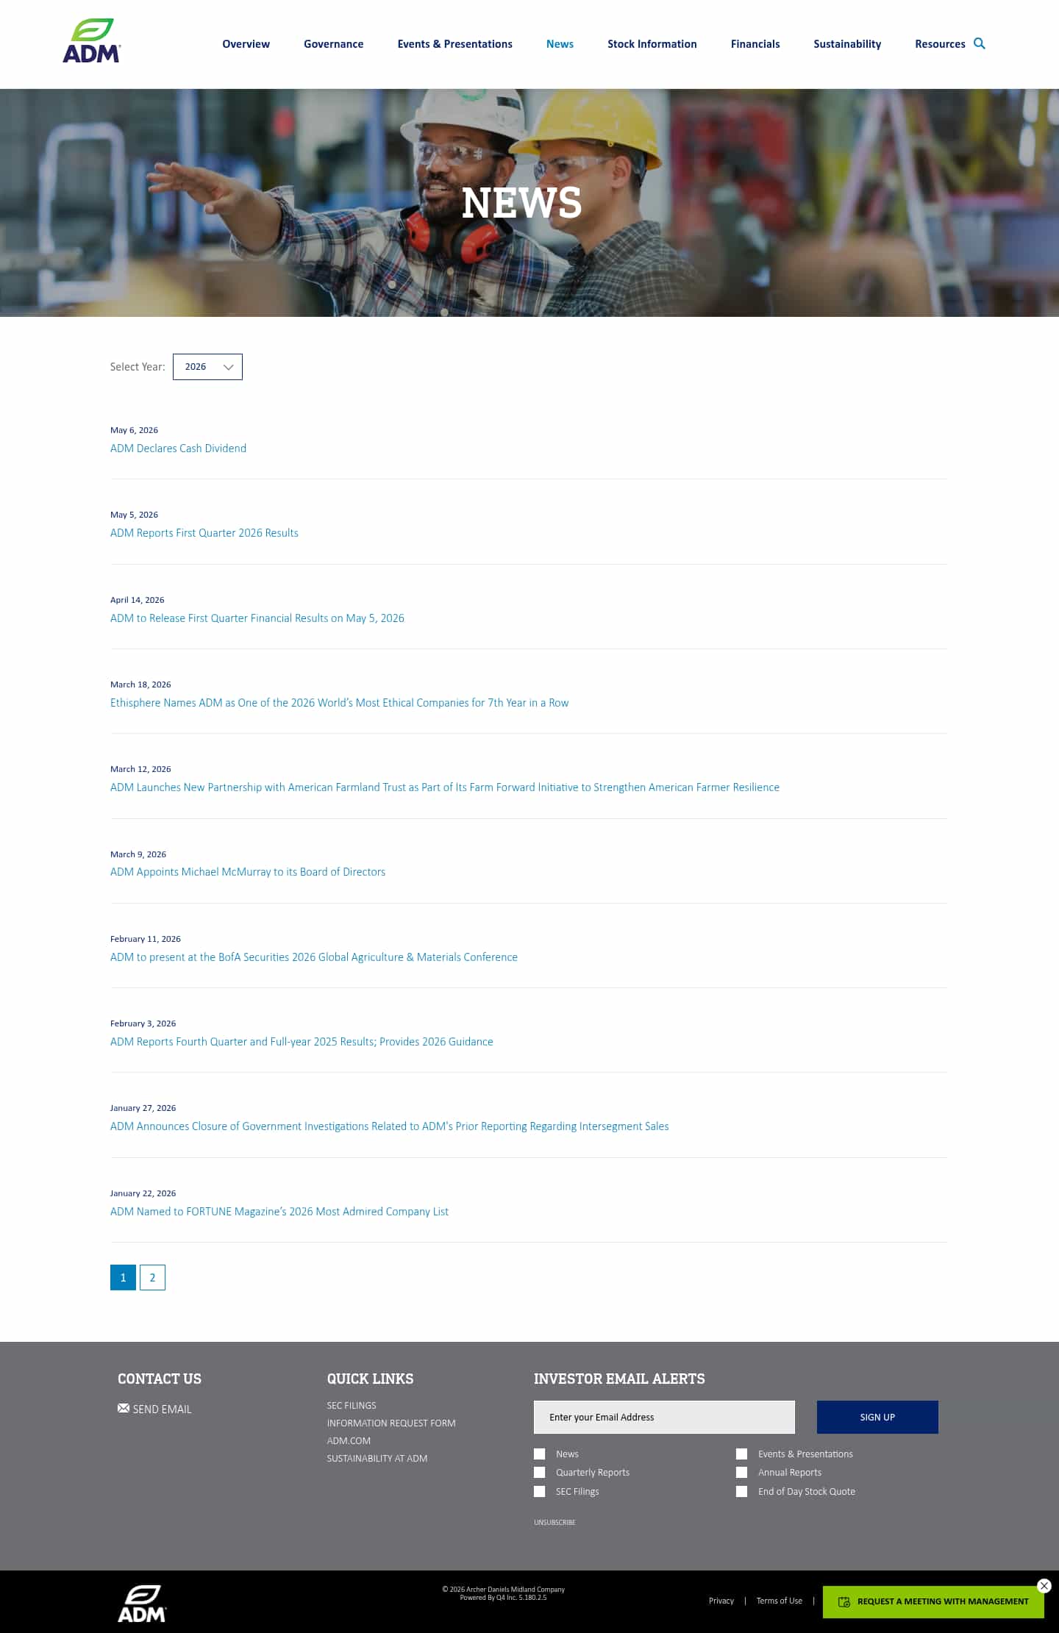Open the April 14 first quarter release announcement
This screenshot has width=1059, height=1633.
pyautogui.click(x=257, y=618)
